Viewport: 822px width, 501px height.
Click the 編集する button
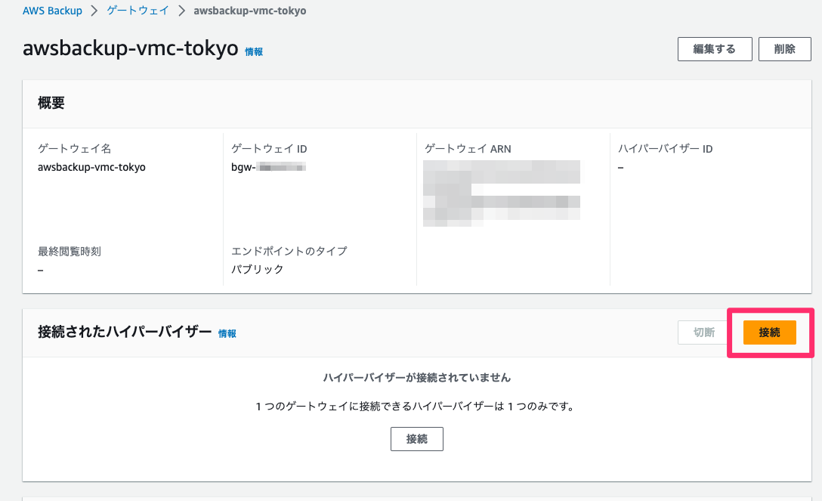pos(714,48)
